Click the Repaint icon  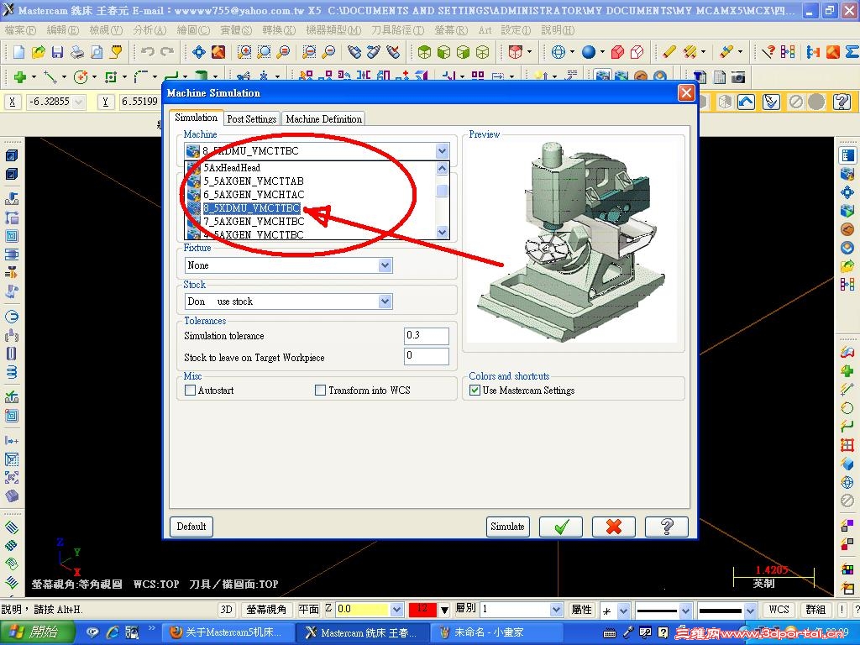[218, 52]
